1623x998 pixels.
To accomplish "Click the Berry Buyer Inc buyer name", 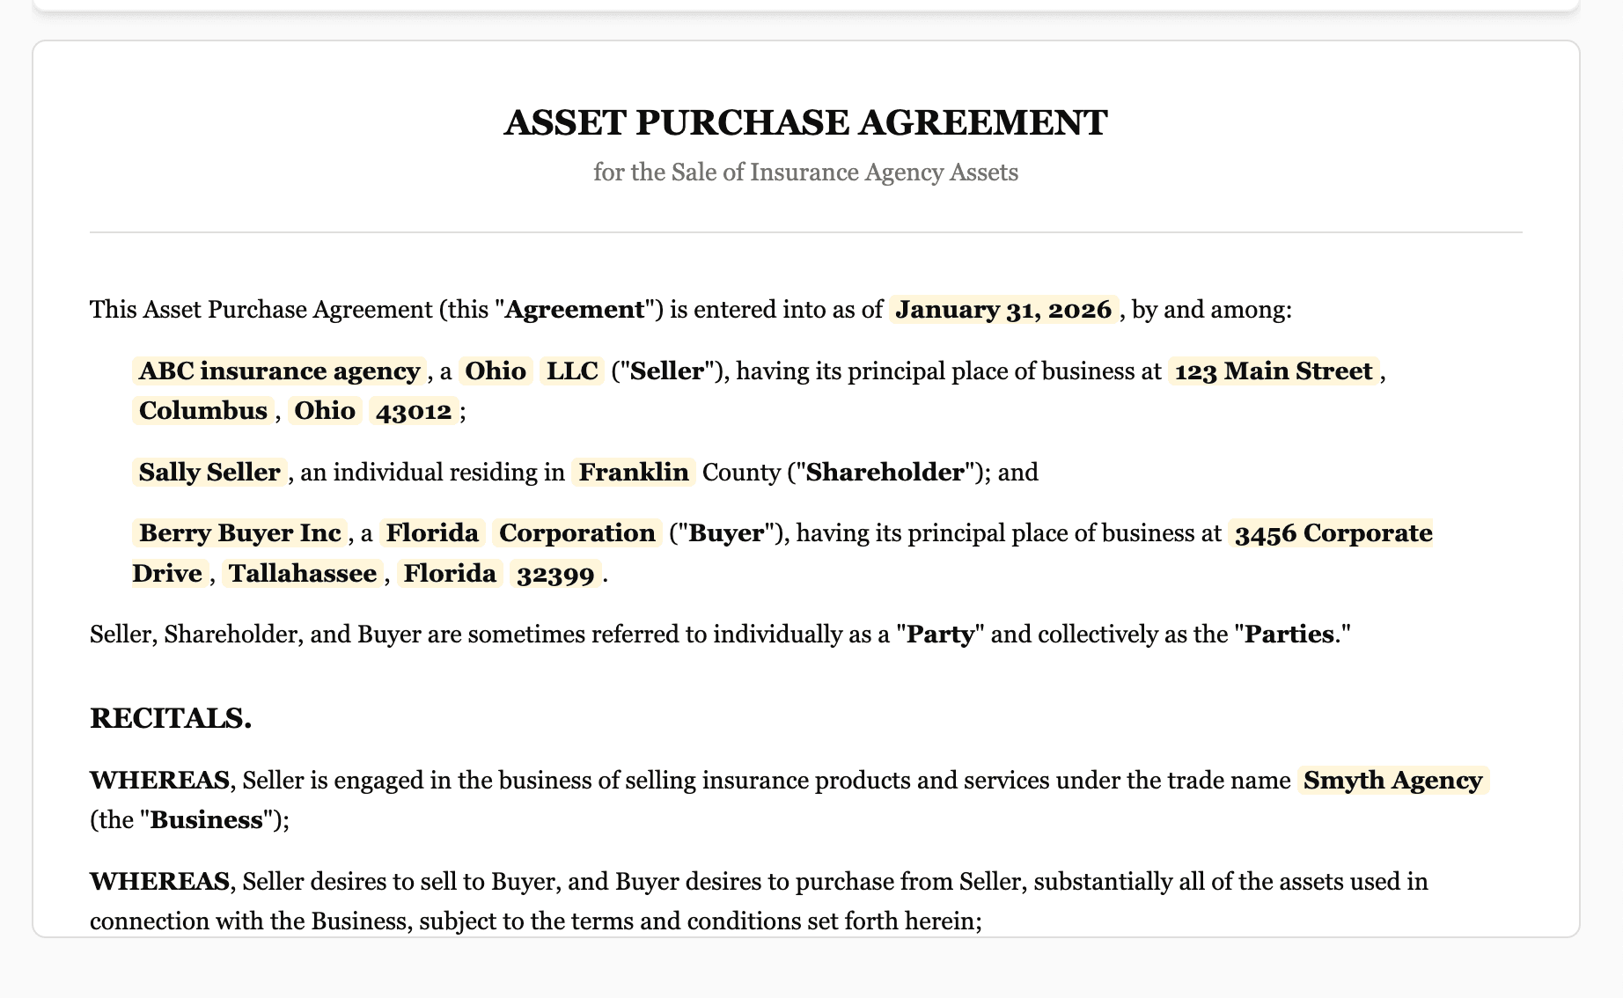I will (240, 533).
